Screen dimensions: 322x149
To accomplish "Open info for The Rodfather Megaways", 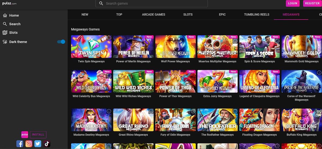I will [x=235, y=111].
